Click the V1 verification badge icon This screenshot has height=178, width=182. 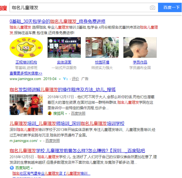pyautogui.click(x=65, y=79)
